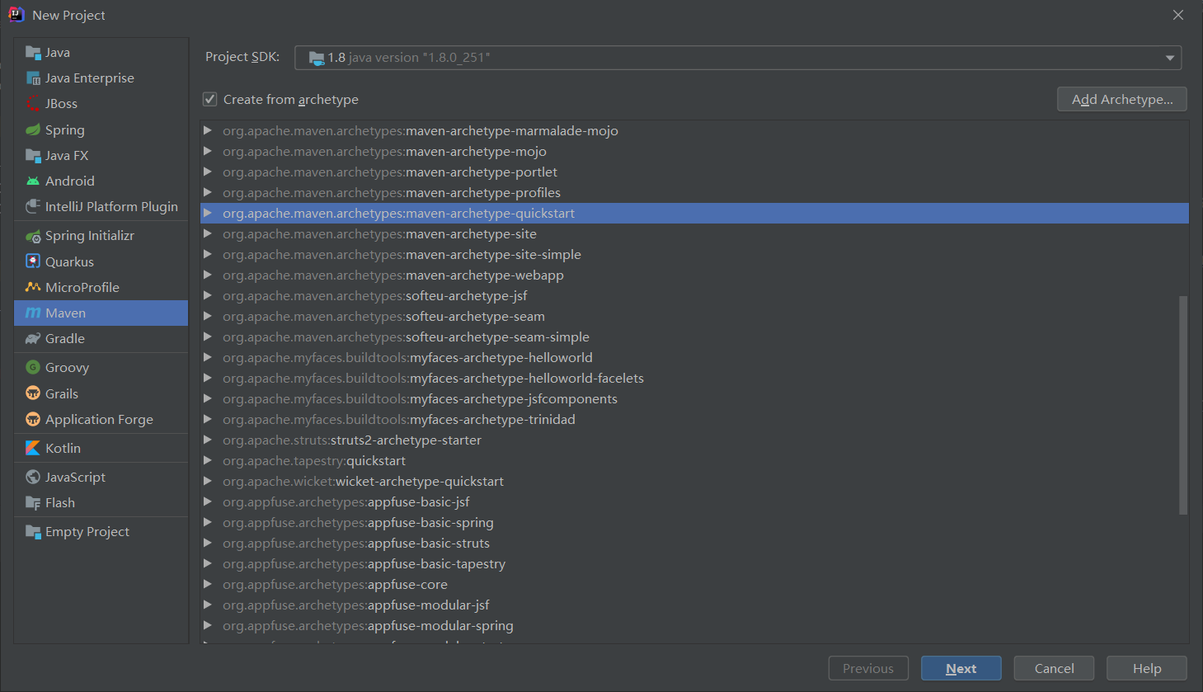Expand maven-archetype-quickstart node arrow
The image size is (1203, 692).
pyautogui.click(x=208, y=213)
